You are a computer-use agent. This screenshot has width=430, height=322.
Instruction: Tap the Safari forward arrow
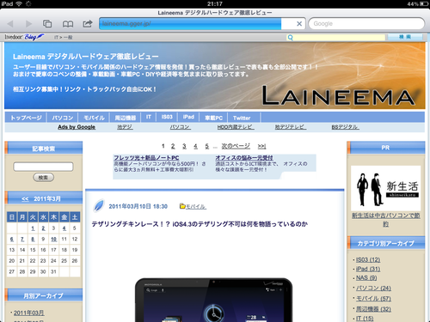click(x=28, y=24)
